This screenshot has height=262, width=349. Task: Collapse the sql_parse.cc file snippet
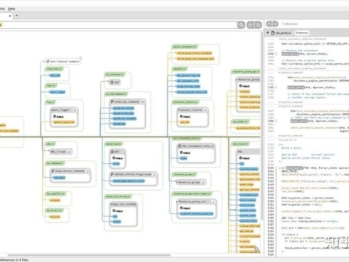click(268, 33)
